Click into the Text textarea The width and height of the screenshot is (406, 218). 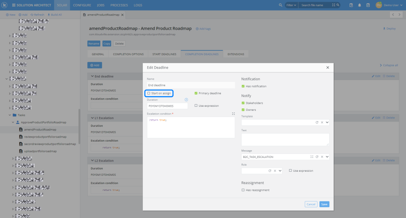pos(285,139)
